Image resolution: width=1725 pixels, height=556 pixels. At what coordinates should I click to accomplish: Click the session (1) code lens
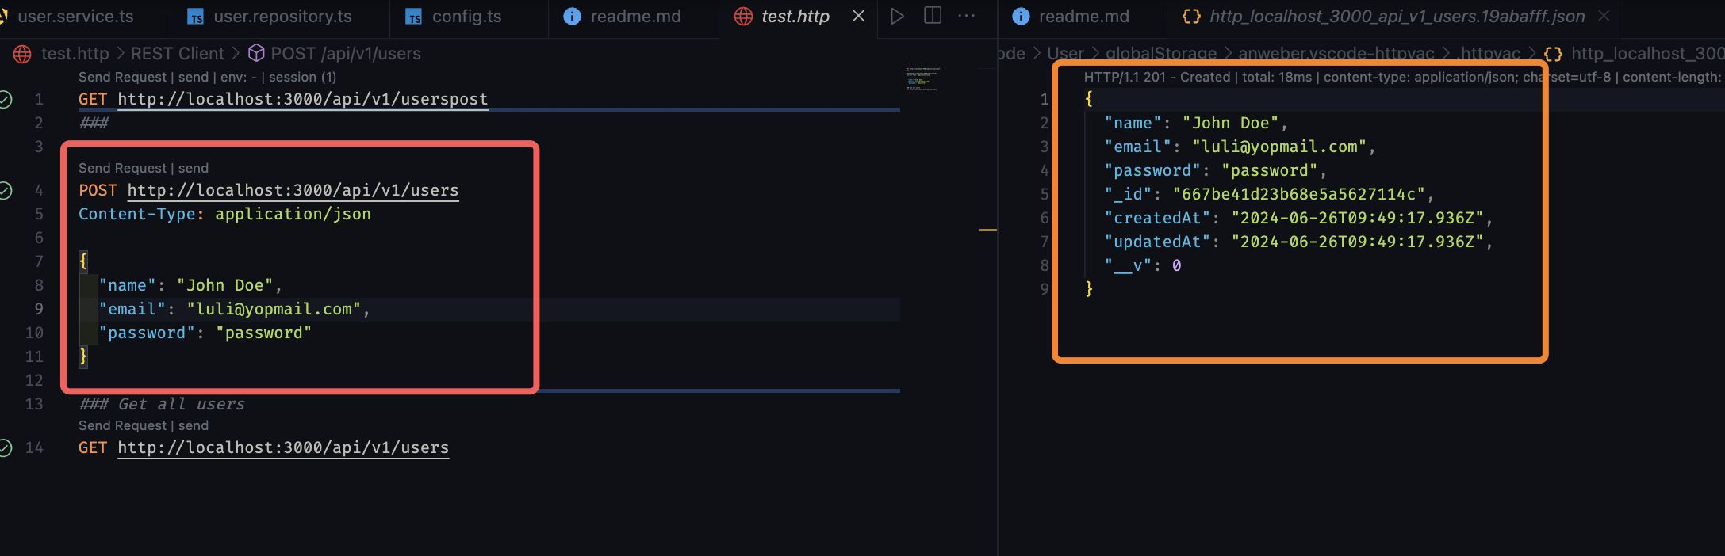[x=303, y=77]
